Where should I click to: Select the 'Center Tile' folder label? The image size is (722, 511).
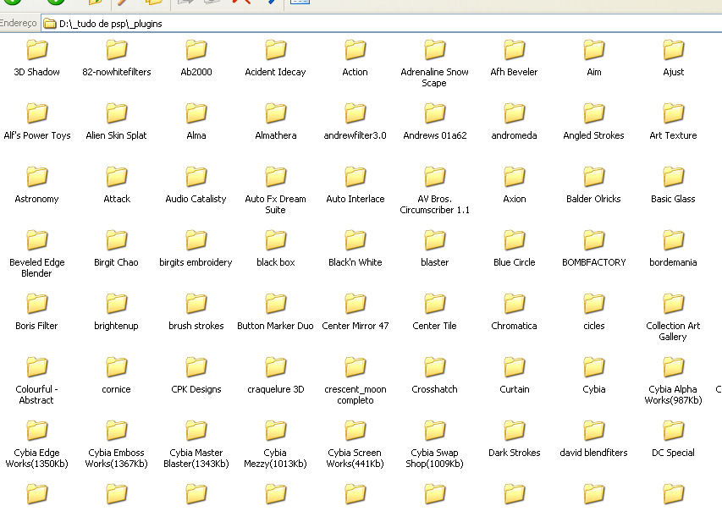coord(435,326)
